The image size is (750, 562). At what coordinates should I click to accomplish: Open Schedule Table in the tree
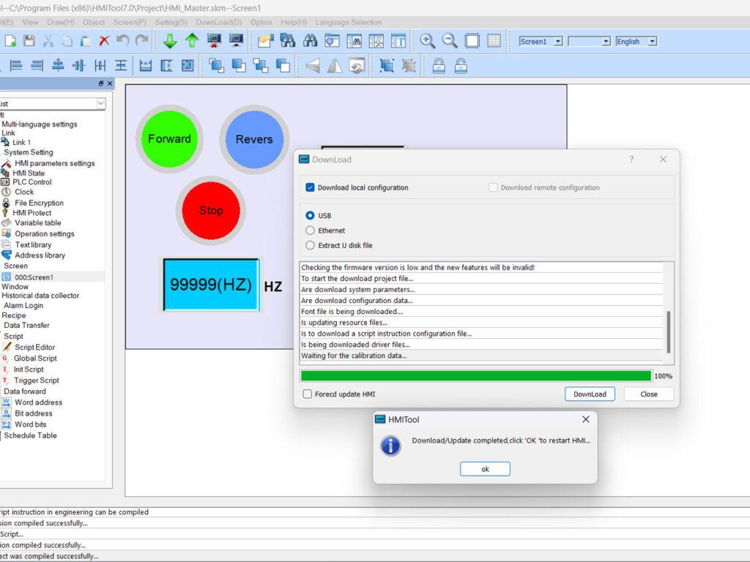pyautogui.click(x=30, y=435)
